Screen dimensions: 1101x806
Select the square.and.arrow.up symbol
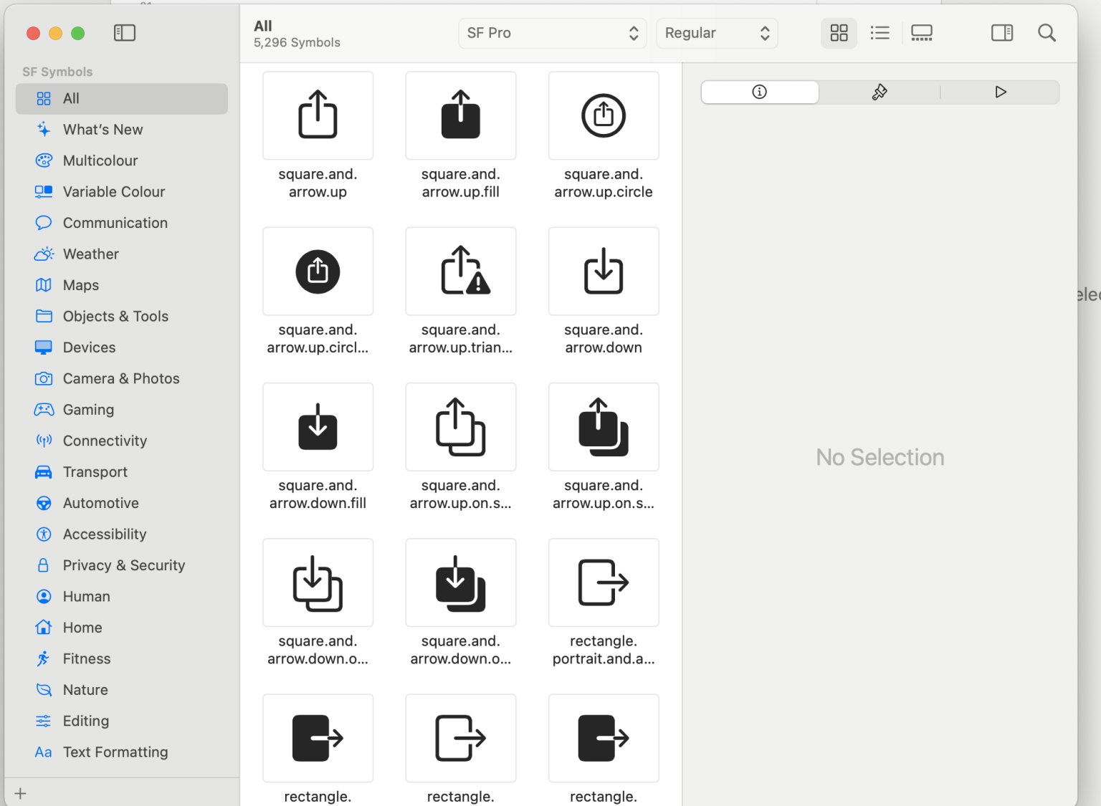[318, 115]
